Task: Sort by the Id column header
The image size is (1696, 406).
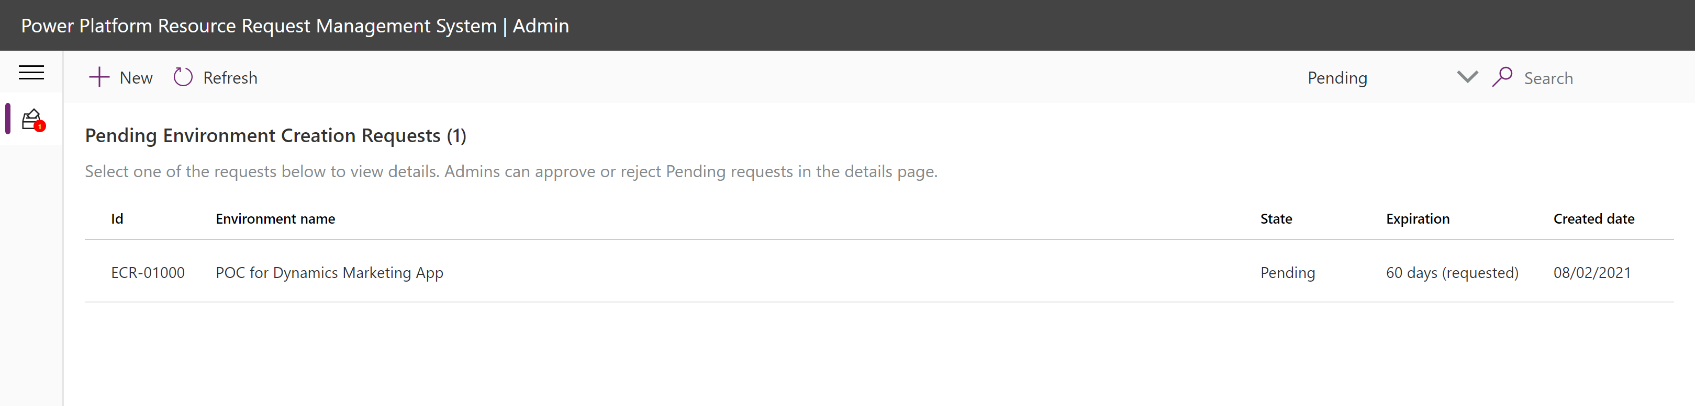Action: (x=117, y=219)
